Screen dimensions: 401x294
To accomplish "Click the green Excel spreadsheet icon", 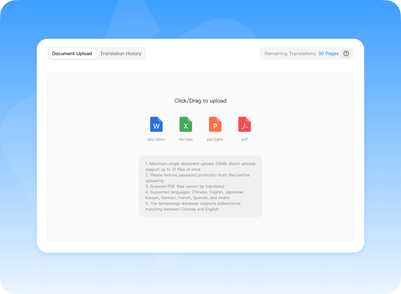I will [185, 124].
